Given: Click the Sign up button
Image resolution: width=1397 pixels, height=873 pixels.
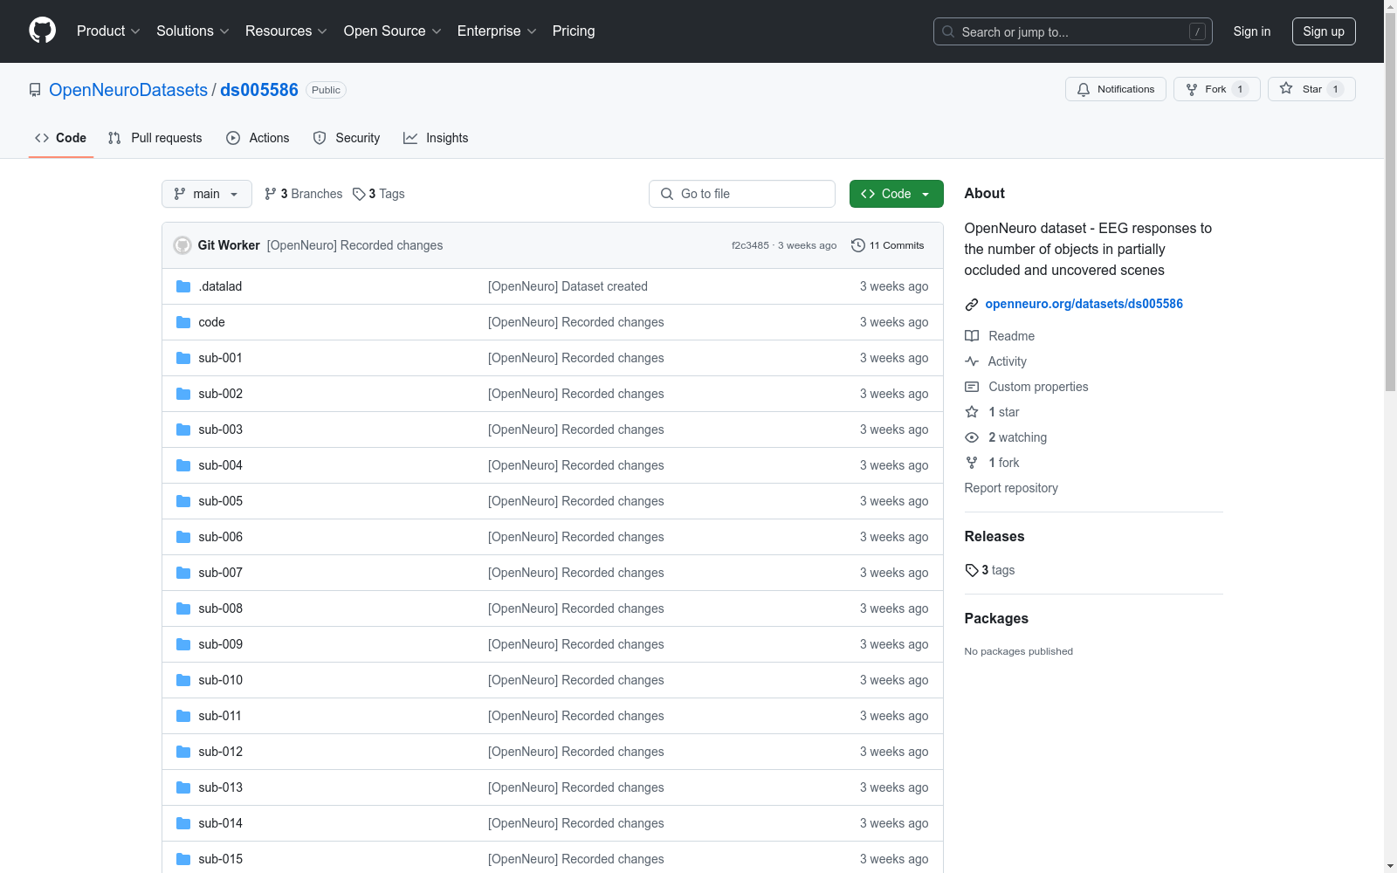Looking at the screenshot, I should click(1324, 31).
